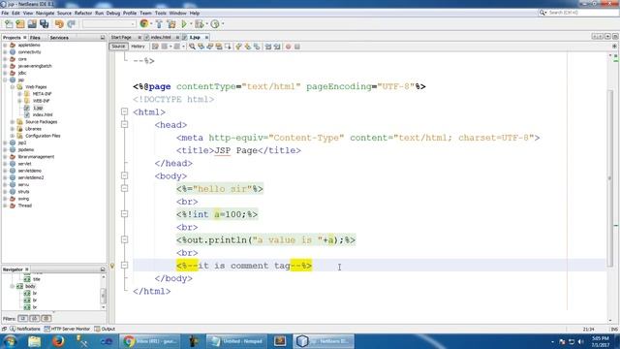620x349 pixels.
Task: Toggle first Navigator filter button
Action: [x=23, y=319]
